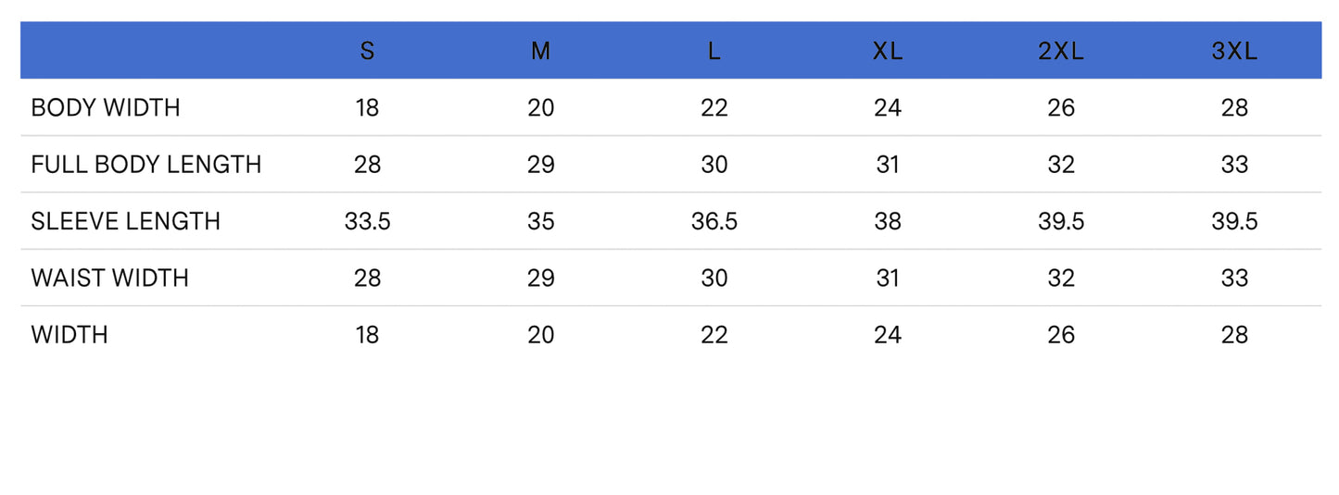The width and height of the screenshot is (1339, 495).
Task: Click the 33.5 sleeve length value
Action: (x=367, y=221)
